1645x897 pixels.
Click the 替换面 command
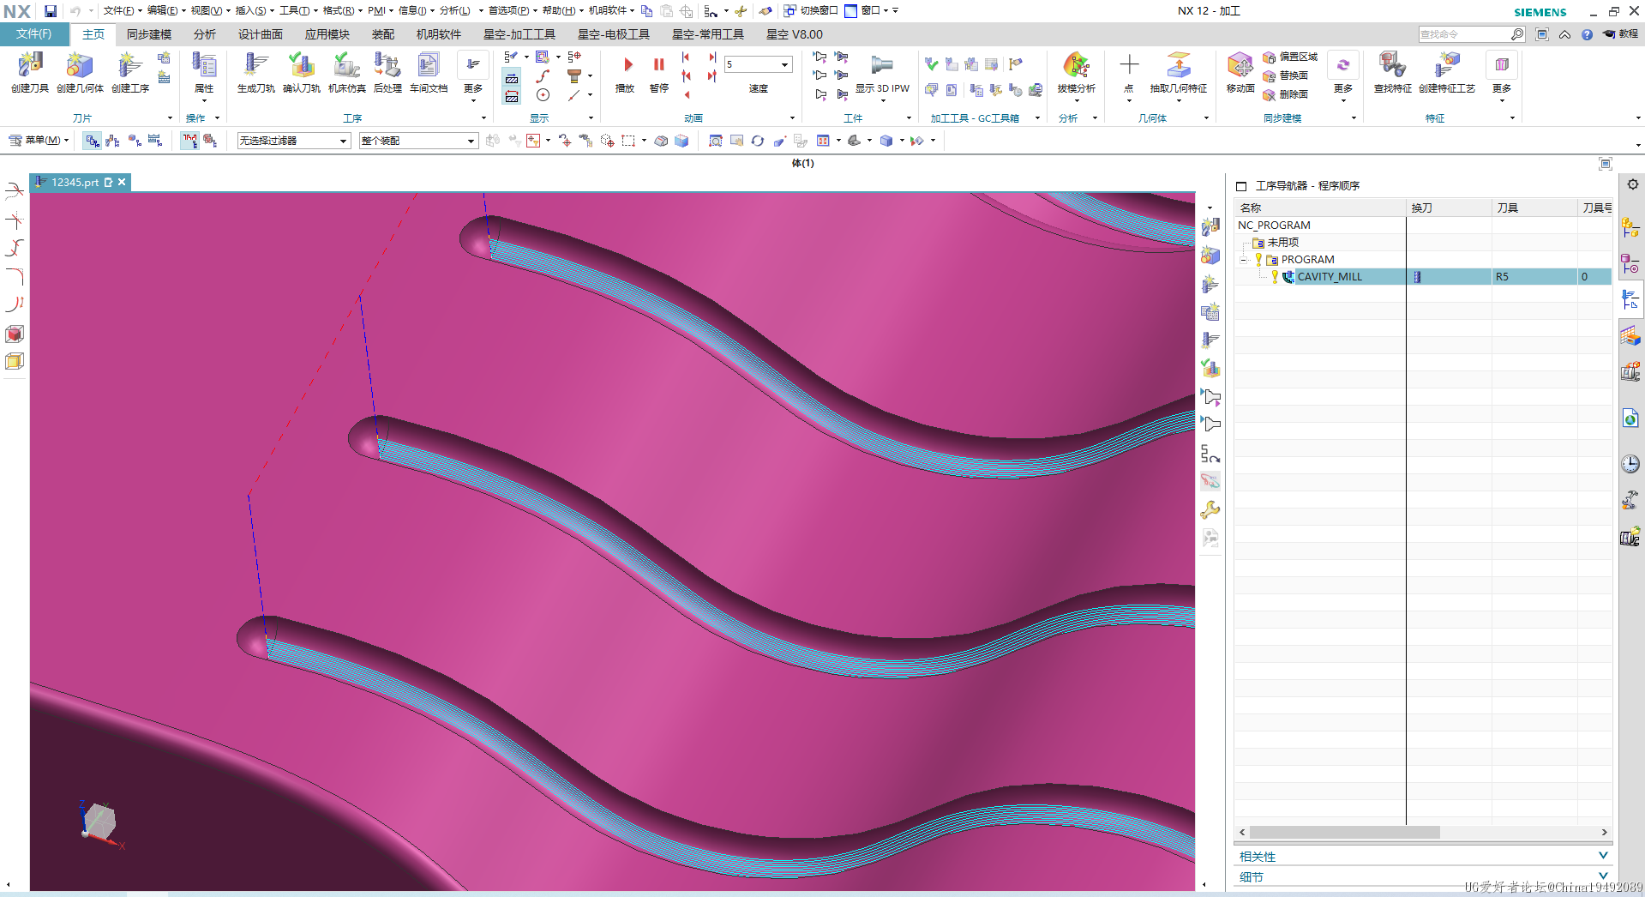pos(1286,75)
